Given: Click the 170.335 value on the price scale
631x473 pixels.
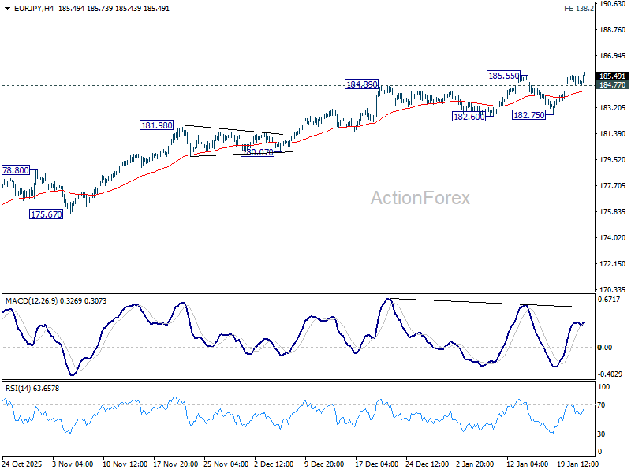Looking at the screenshot, I should [613, 290].
